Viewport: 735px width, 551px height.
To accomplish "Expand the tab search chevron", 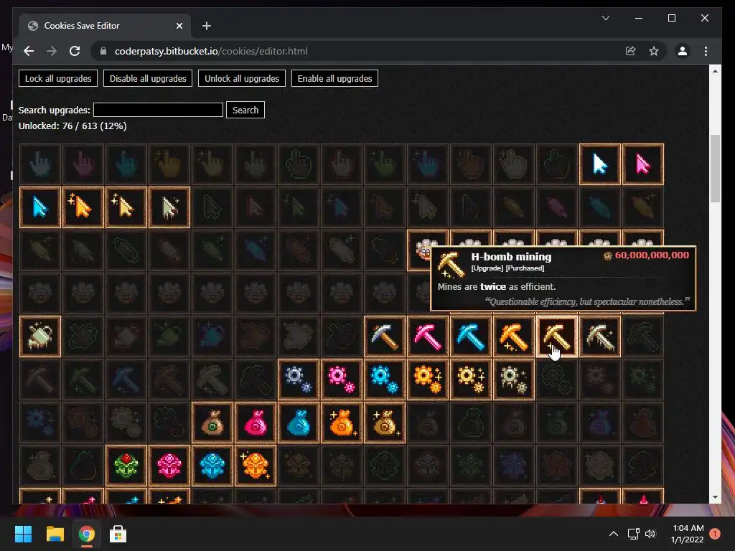I will [606, 18].
